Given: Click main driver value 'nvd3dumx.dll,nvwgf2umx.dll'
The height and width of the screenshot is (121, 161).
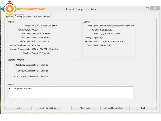Looking at the screenshot, I should (117, 26).
